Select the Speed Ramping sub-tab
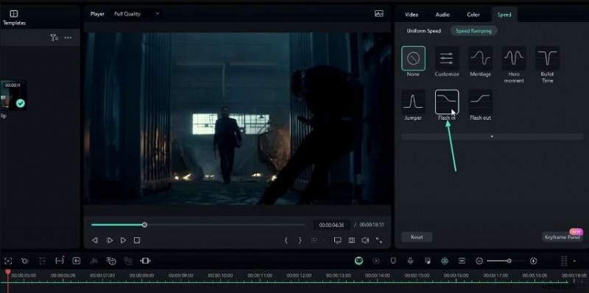Screen dimensions: 589x293 [473, 31]
